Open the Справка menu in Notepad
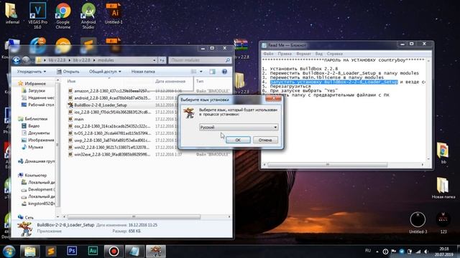 click(x=335, y=54)
